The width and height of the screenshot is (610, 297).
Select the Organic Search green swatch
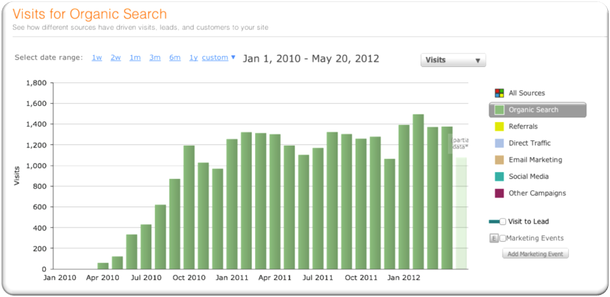[499, 110]
